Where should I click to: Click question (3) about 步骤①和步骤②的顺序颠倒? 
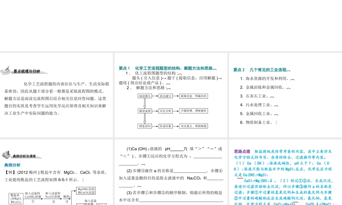(x=171, y=196)
